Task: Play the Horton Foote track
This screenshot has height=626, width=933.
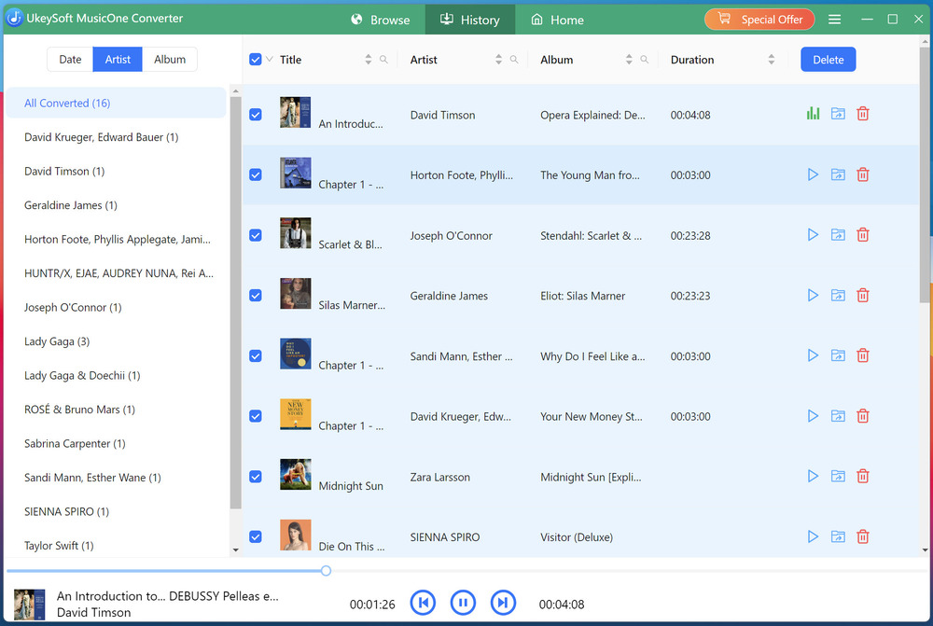Action: pyautogui.click(x=813, y=174)
